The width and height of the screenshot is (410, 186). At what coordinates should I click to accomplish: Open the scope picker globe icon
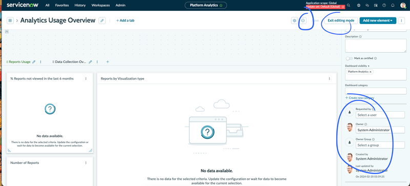[358, 5]
